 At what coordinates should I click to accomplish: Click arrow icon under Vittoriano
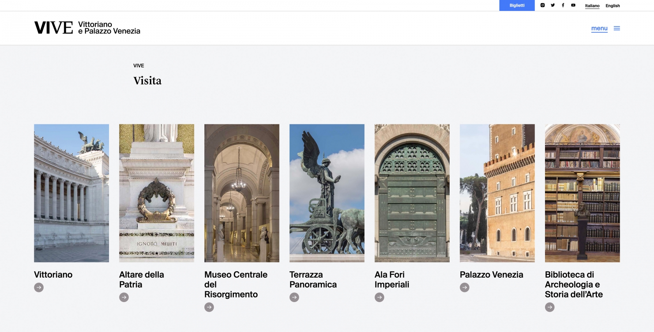pos(39,287)
